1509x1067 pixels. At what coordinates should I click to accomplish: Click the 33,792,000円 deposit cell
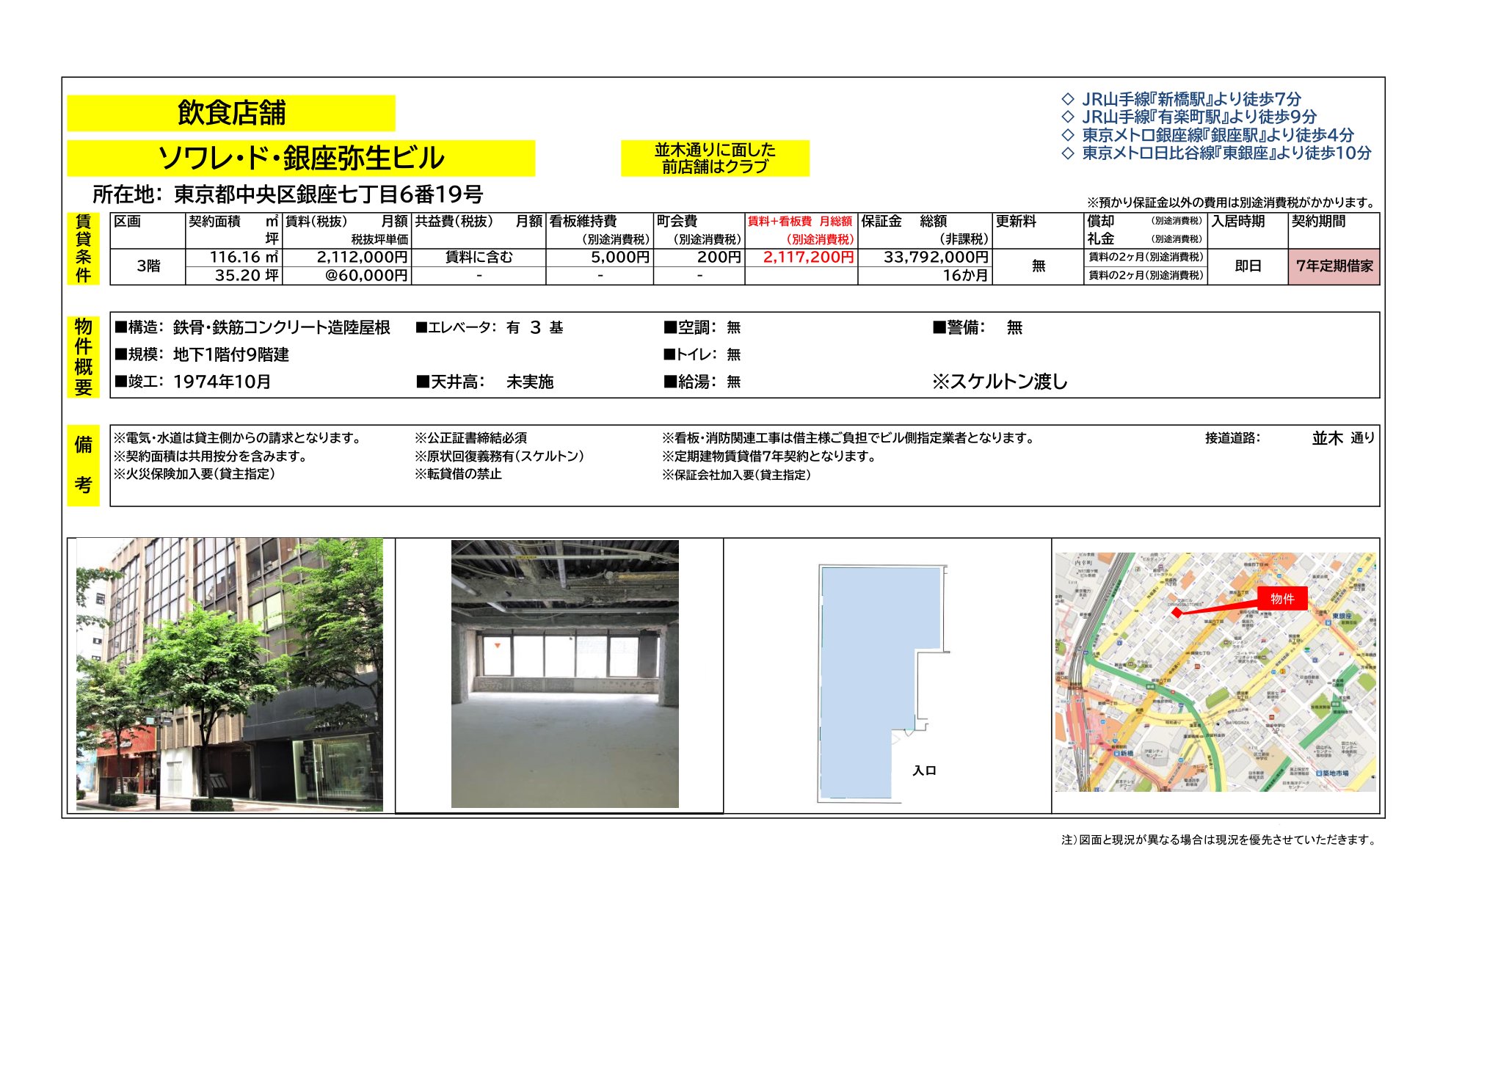tap(935, 257)
